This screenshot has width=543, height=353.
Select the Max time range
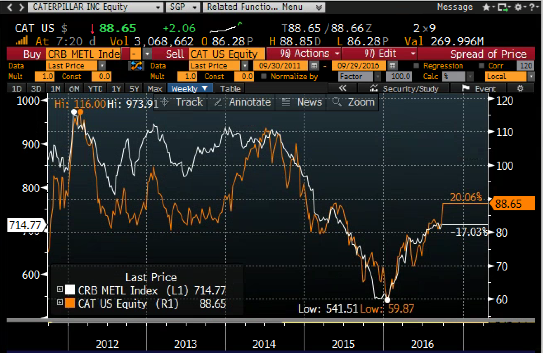coord(156,88)
